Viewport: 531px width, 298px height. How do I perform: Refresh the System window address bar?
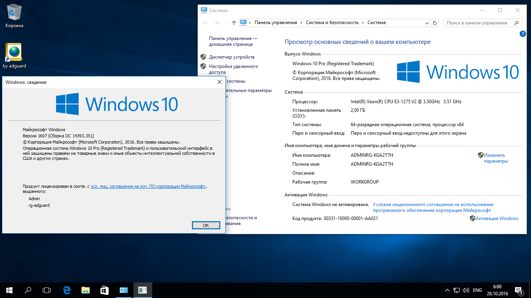pos(435,23)
